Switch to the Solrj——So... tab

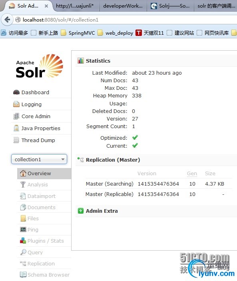[170, 6]
